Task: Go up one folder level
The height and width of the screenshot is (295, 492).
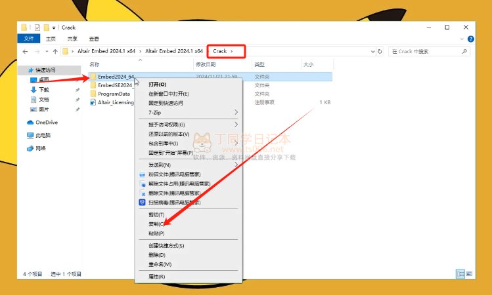Action: pos(55,51)
